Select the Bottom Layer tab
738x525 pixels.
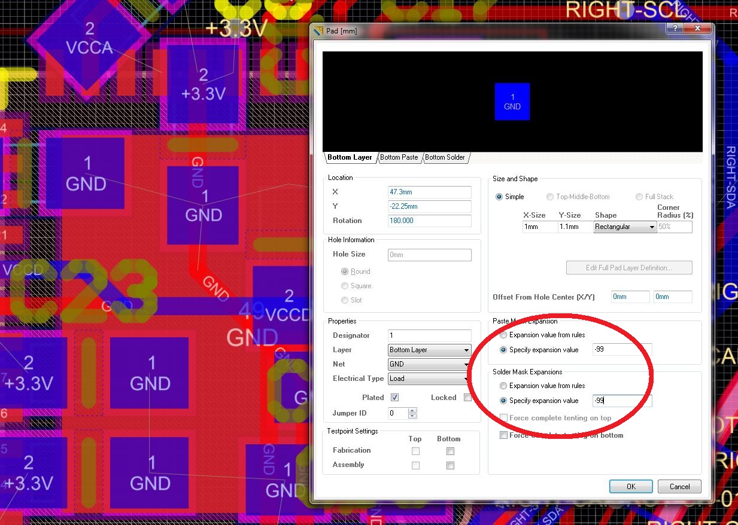coord(350,157)
